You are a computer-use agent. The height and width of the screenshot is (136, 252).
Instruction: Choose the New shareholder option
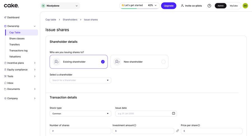point(139,62)
